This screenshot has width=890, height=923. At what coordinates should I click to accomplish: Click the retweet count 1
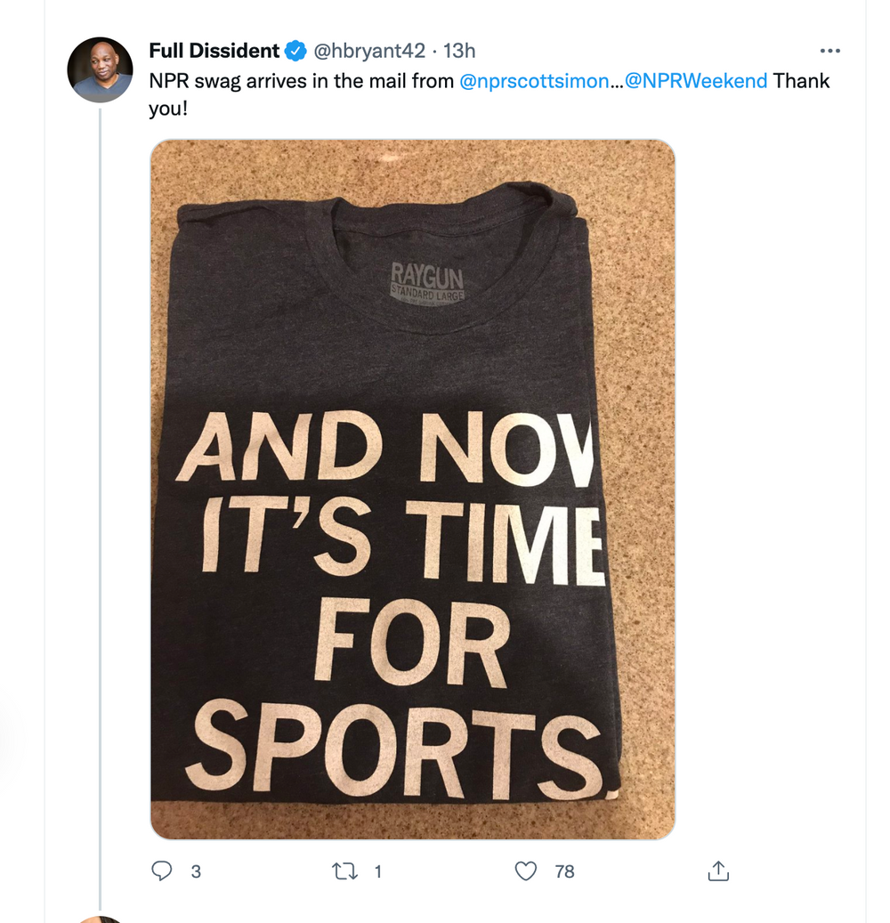(x=377, y=871)
